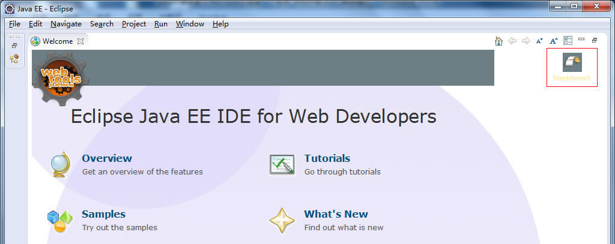The image size is (615, 244).
Task: Click the Tutorials checkmark board icon
Action: (x=282, y=164)
